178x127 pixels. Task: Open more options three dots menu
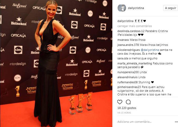(176, 122)
